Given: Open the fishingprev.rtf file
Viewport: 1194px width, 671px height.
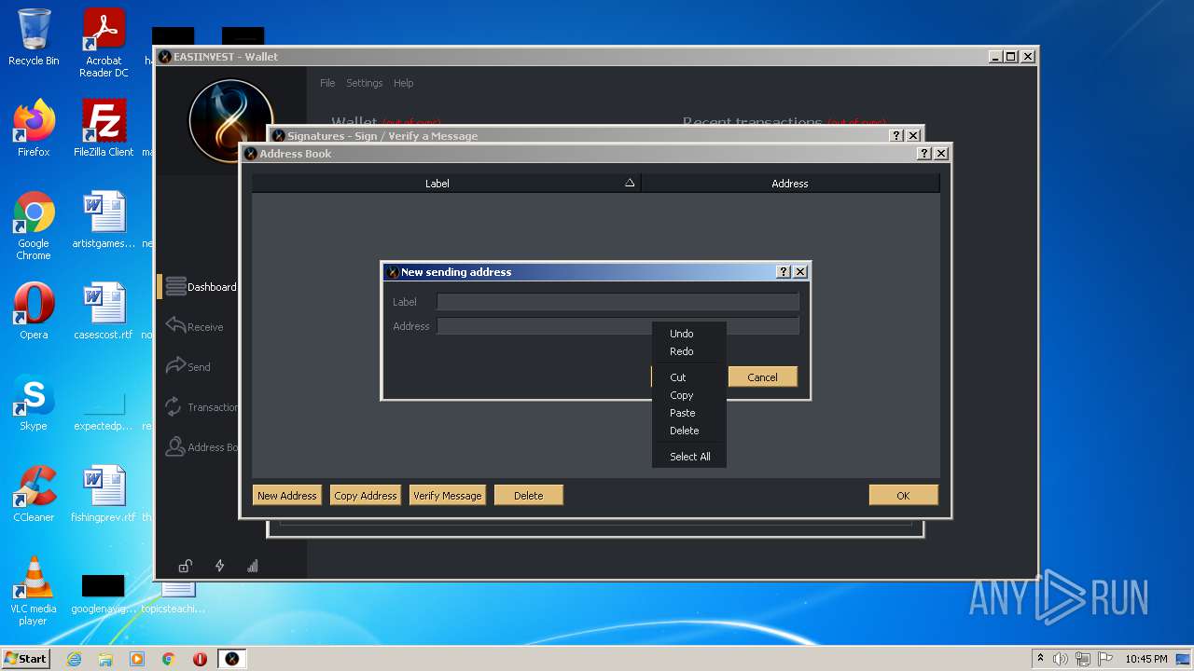Looking at the screenshot, I should tap(104, 494).
